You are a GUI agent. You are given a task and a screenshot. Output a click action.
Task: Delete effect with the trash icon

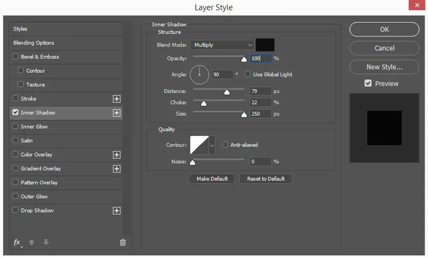coord(123,242)
